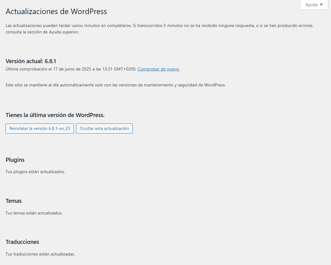
Task: Click Tus traducciones están actualizadas text
Action: [40, 254]
